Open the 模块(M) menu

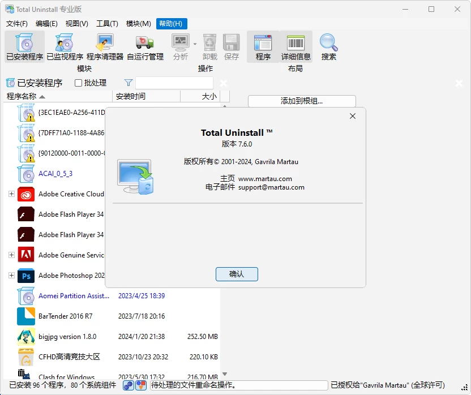pos(139,24)
